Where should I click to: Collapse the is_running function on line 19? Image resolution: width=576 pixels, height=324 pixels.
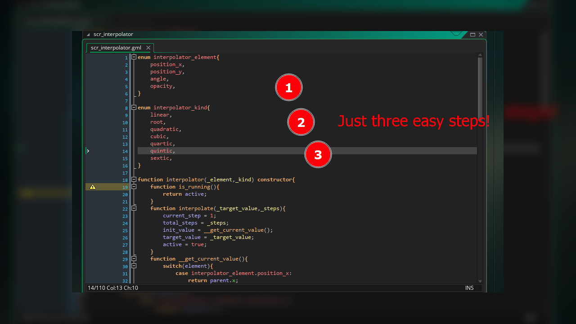pos(134,187)
